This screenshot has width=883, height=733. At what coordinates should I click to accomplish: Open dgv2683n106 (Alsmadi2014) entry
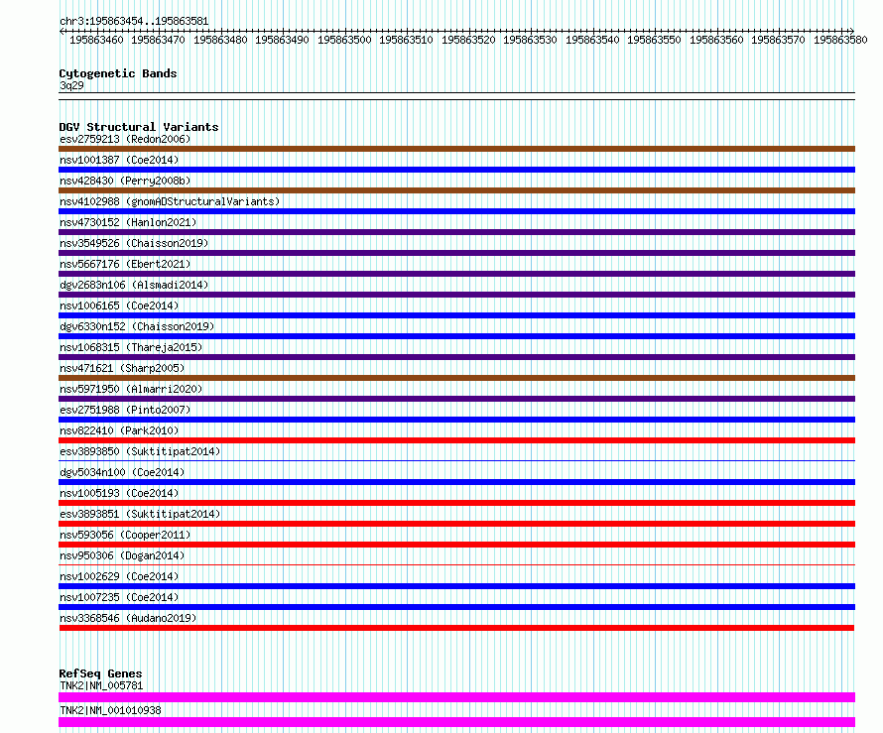[134, 285]
